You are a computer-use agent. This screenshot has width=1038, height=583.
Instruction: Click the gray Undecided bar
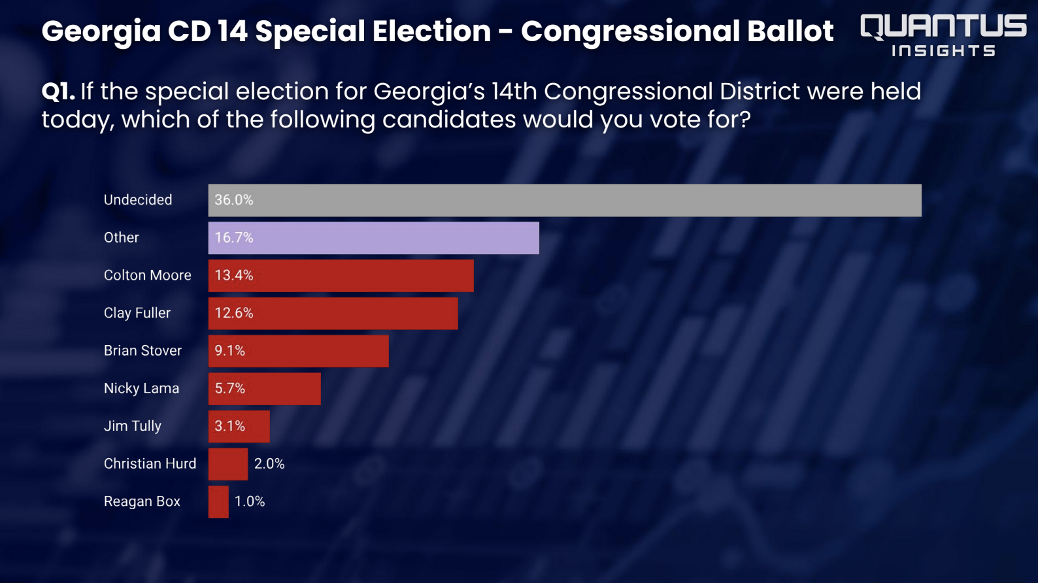pos(565,201)
